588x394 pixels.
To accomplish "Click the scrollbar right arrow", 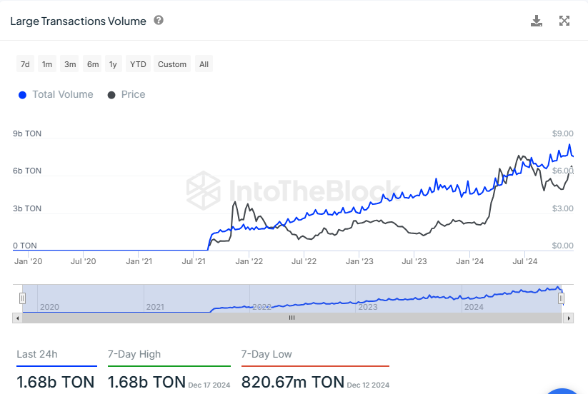I will tap(568, 318).
